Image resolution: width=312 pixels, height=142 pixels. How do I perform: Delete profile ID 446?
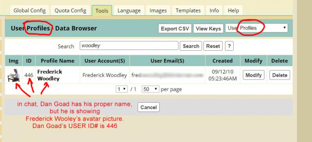280,75
